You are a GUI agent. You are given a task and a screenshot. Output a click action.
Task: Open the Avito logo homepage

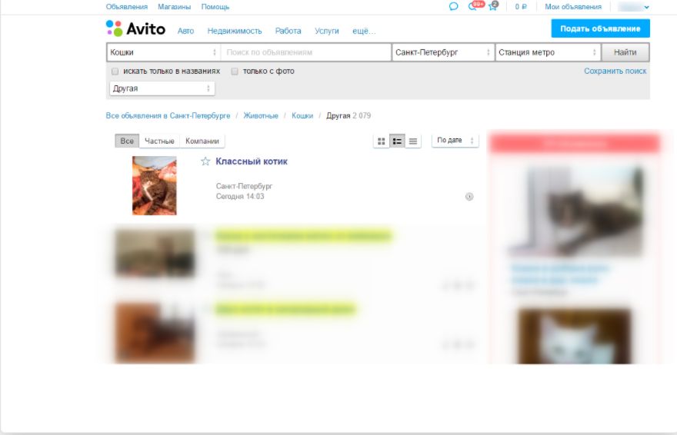pos(135,29)
